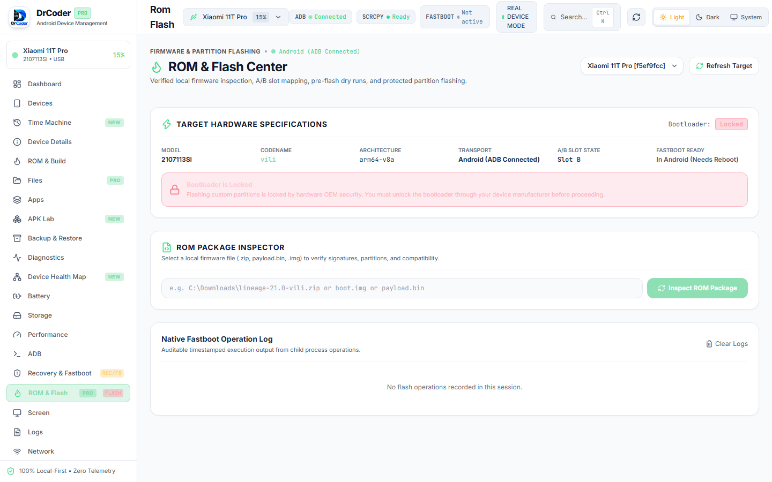Open the ADB terminal page
Viewport: 772px width, 482px height.
(x=68, y=354)
